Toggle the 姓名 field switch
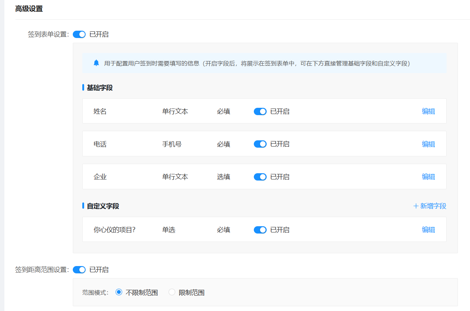Screen dimensions: 470x311 pos(260,111)
